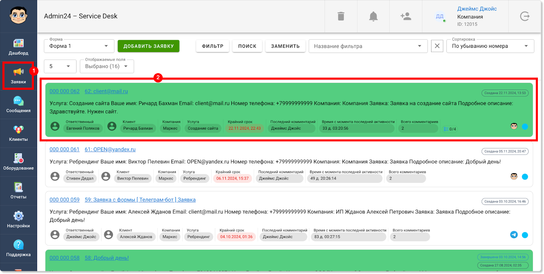Click the source avatar icon on ticket 62
The width and height of the screenshot is (544, 274).
[514, 126]
